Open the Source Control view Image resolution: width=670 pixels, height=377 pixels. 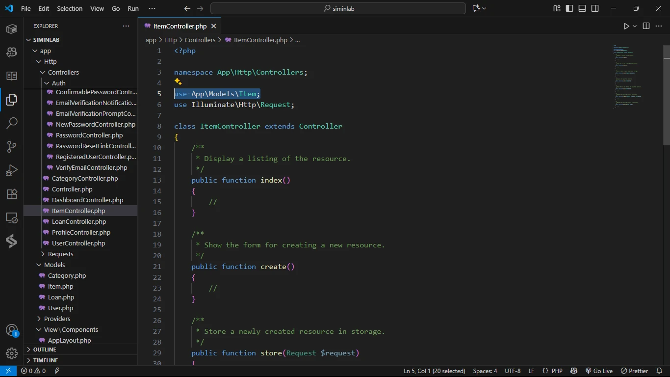pos(12,146)
